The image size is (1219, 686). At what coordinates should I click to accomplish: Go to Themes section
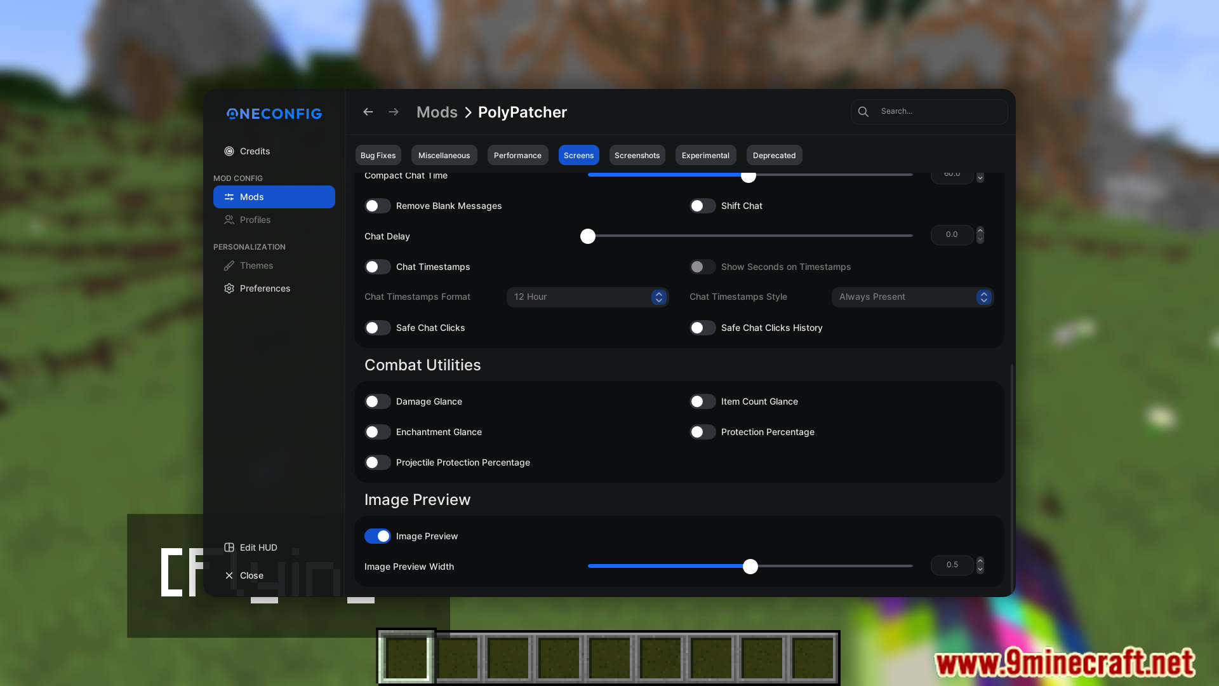pyautogui.click(x=274, y=266)
